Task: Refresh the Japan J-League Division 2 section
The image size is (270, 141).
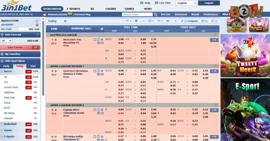Action: tap(215, 105)
